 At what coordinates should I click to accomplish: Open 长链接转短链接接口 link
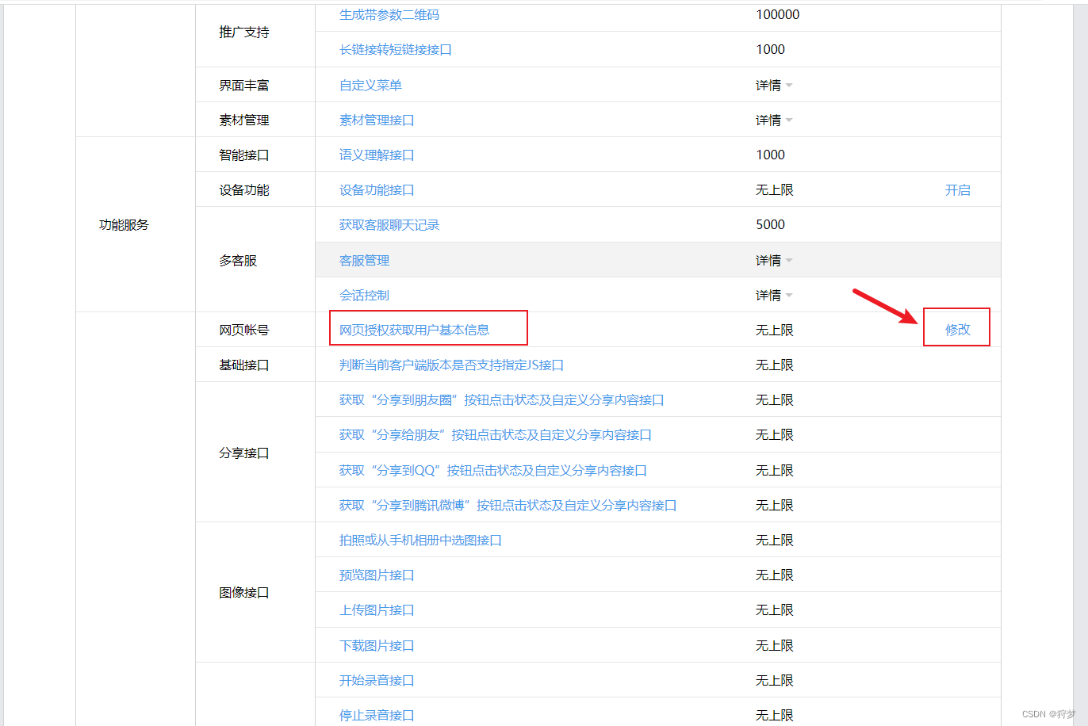pyautogui.click(x=396, y=50)
